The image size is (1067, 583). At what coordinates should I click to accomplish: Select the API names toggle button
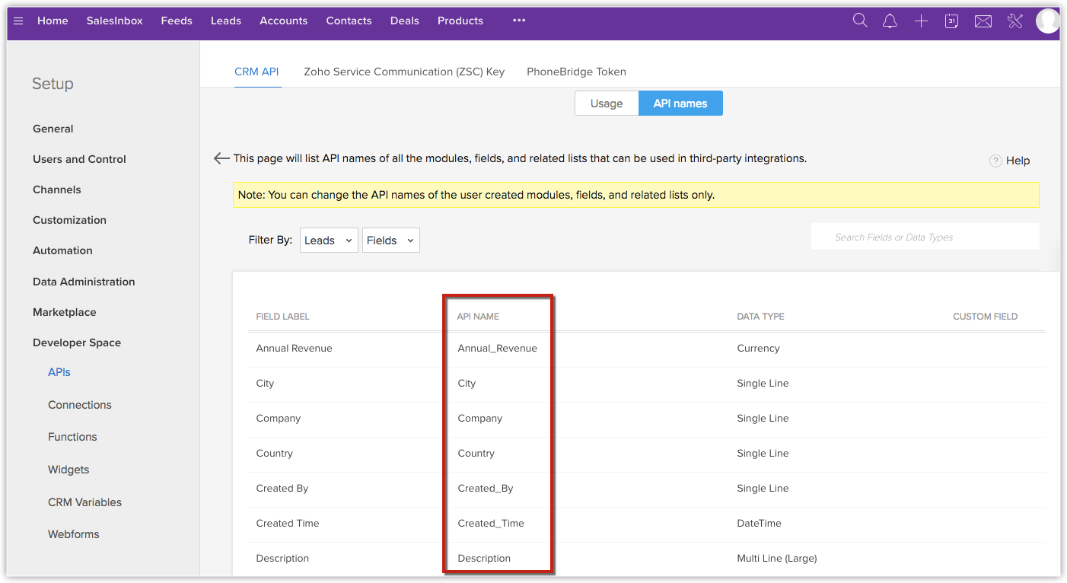click(680, 104)
